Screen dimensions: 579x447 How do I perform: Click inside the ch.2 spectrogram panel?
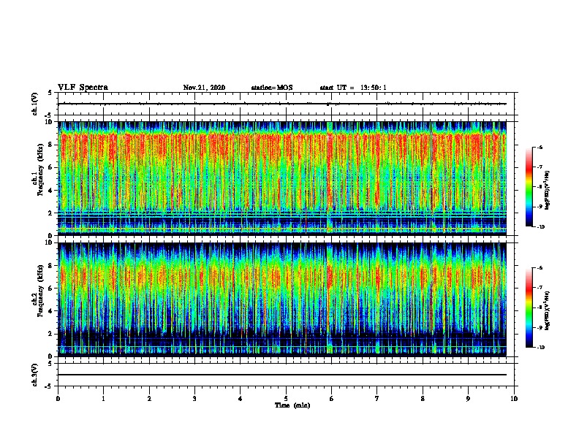[x=282, y=299]
